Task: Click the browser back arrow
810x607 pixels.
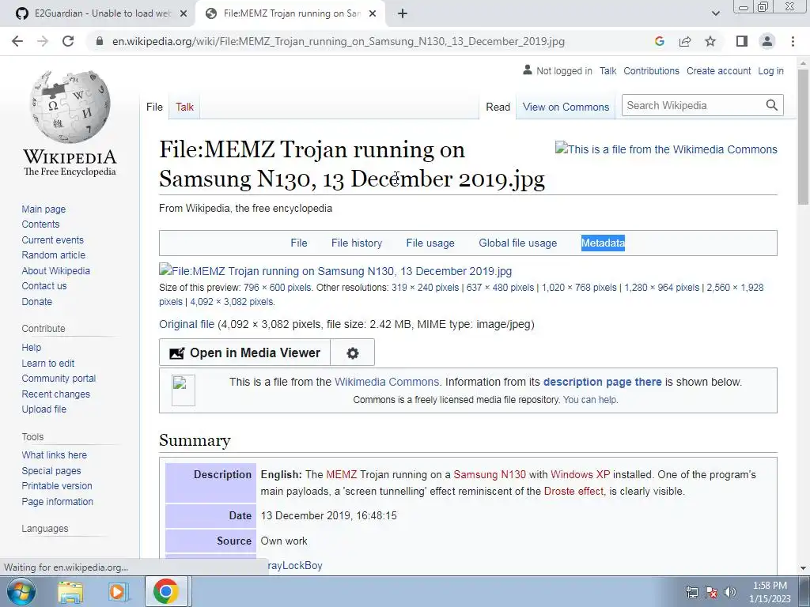Action: 17,41
